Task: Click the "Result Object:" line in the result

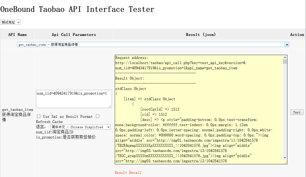Action: tap(129, 79)
